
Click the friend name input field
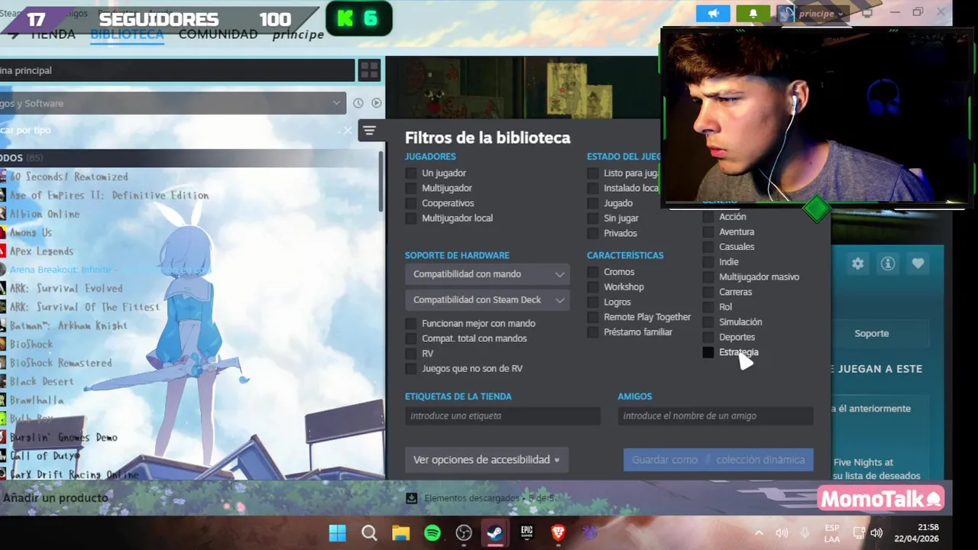coord(716,416)
